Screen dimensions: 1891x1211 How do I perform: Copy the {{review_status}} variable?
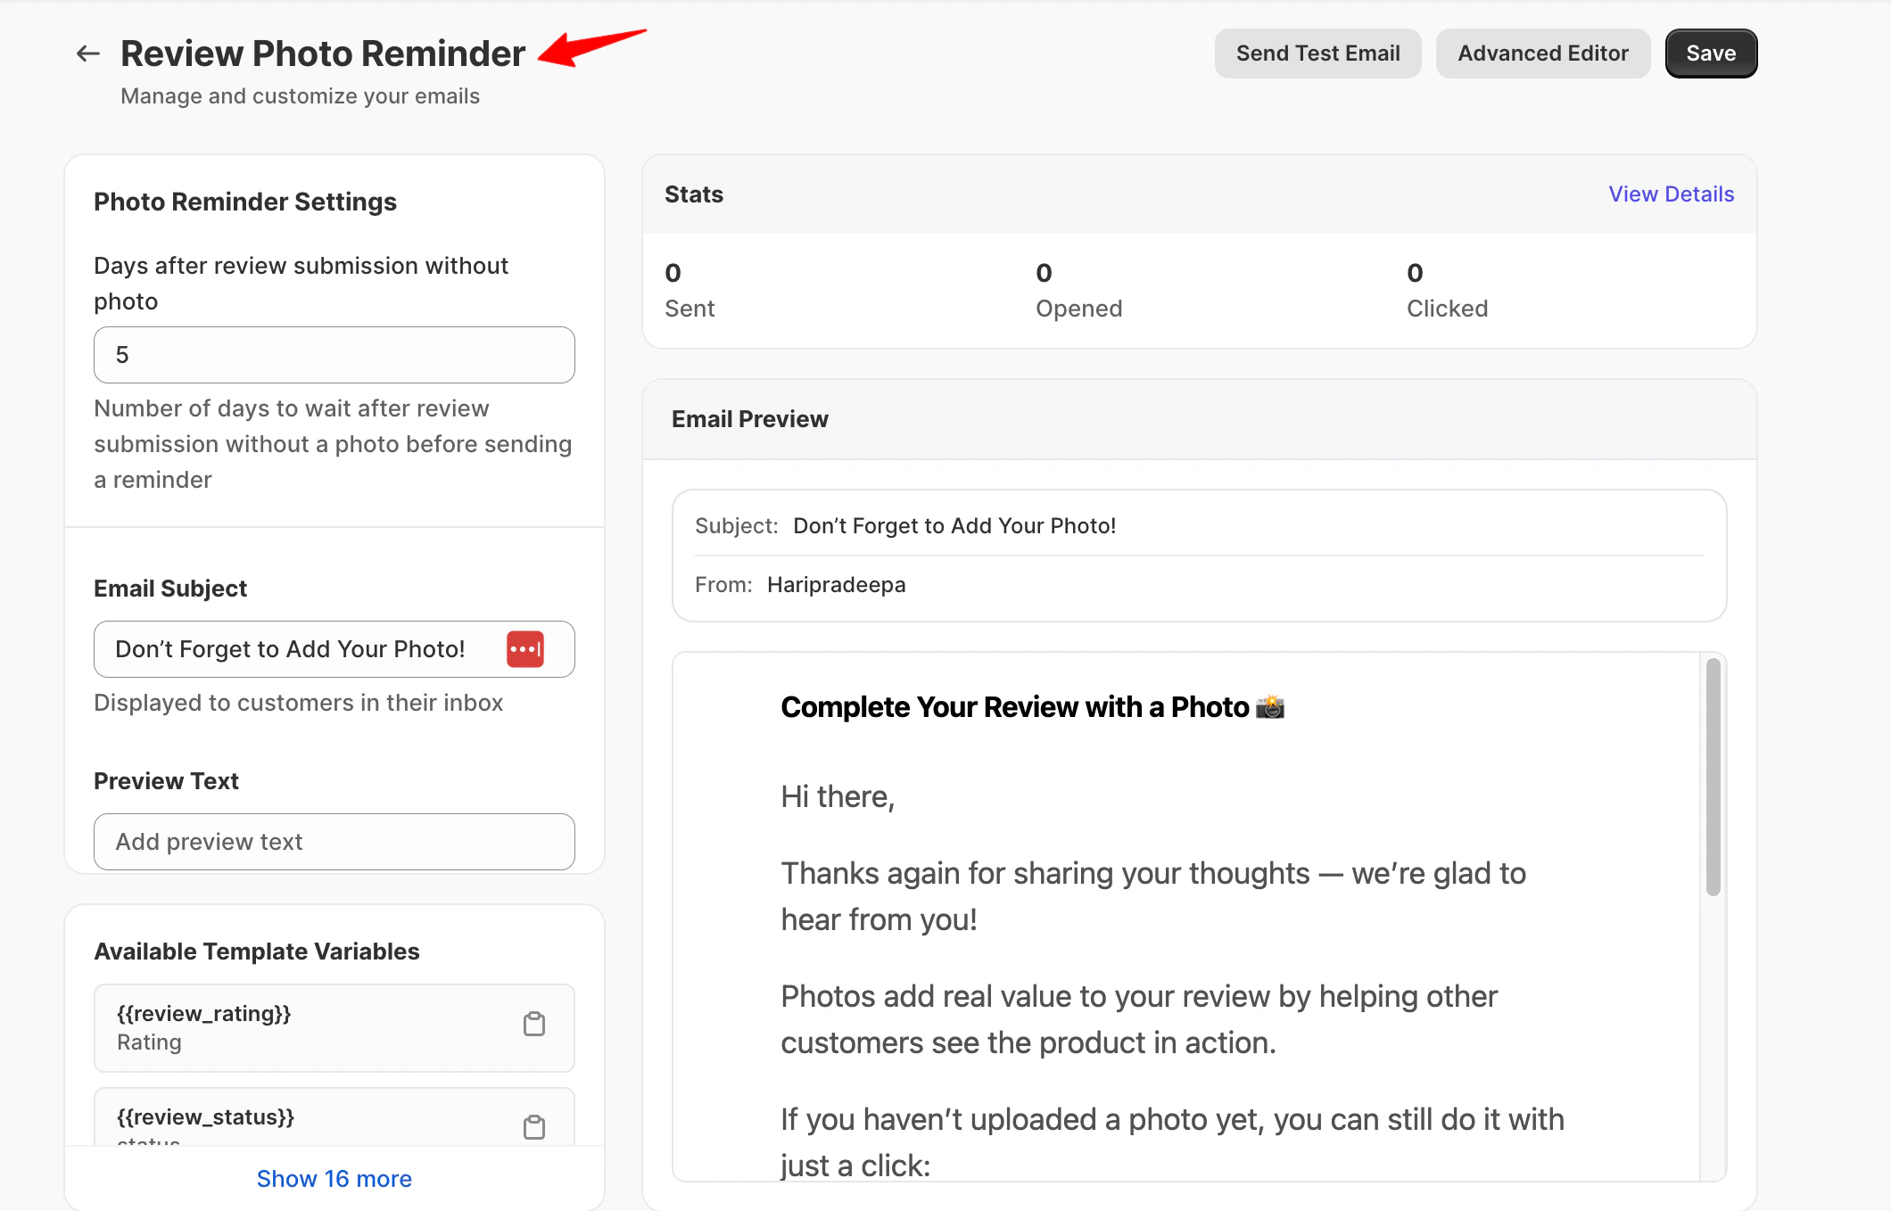(x=534, y=1127)
